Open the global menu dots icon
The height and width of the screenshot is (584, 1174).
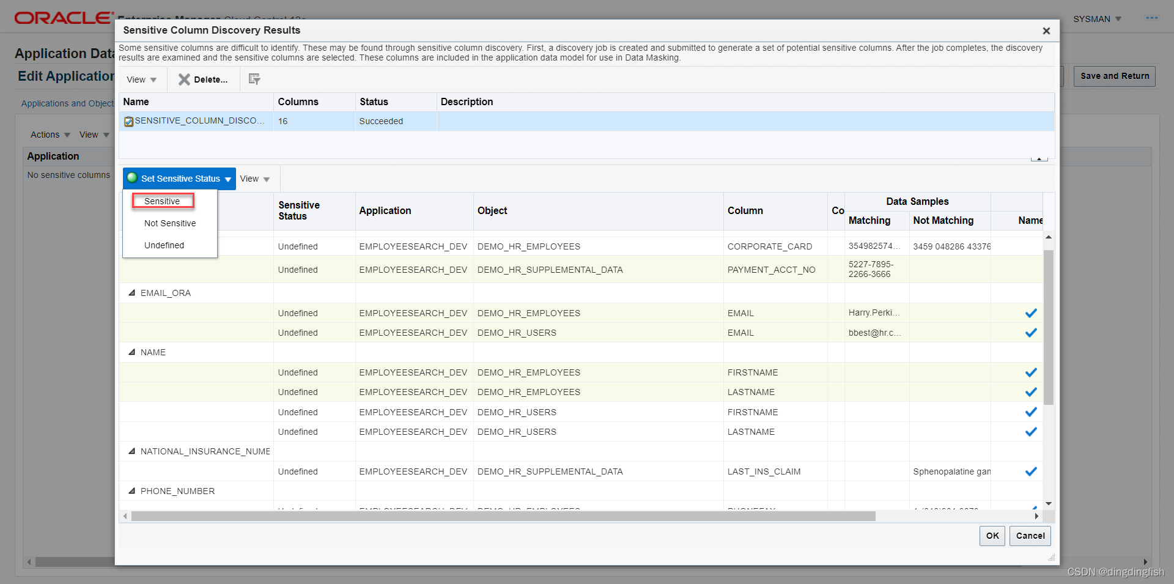[1152, 18]
